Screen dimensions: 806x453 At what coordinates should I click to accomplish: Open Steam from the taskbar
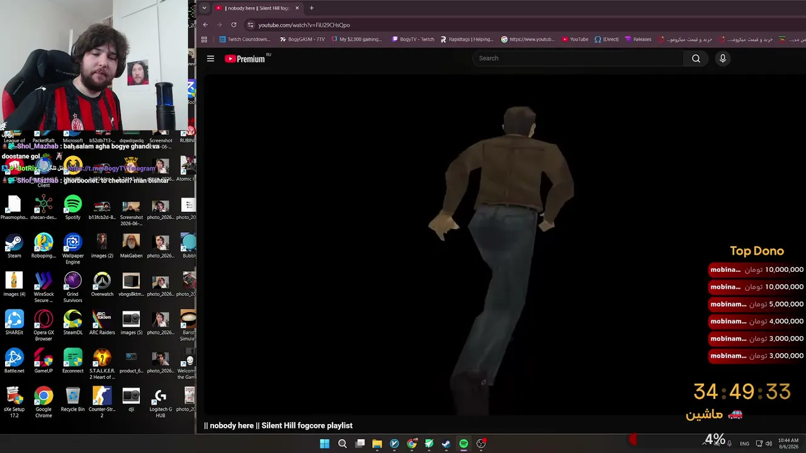coord(446,444)
